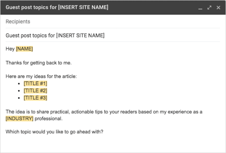Place cursor on the word Hey
Viewport: 226px width, 153px height.
coord(10,49)
